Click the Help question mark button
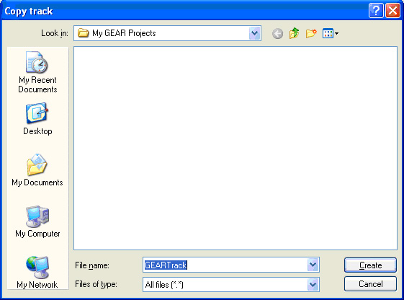Image resolution: width=404 pixels, height=300 pixels. (x=376, y=11)
